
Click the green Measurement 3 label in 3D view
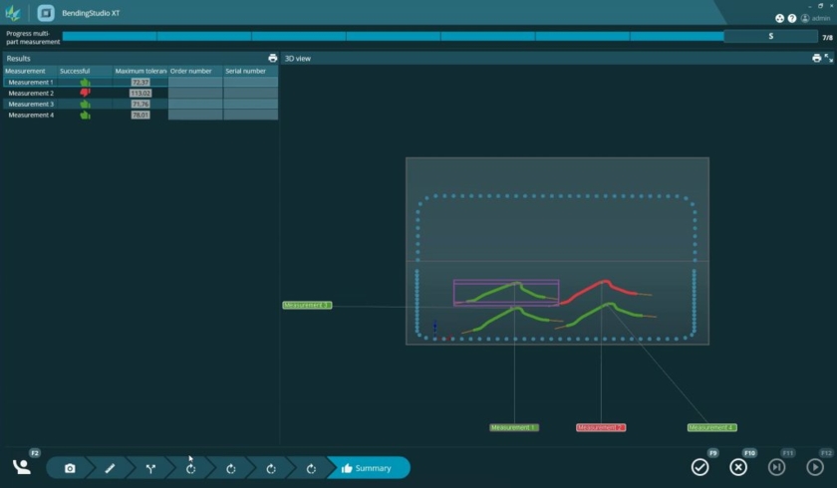307,305
